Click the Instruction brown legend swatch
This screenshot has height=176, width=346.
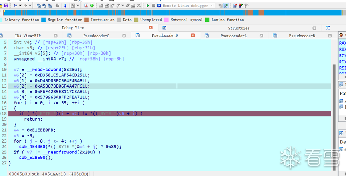(86, 20)
